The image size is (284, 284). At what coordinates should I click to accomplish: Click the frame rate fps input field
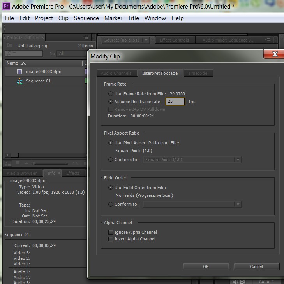[175, 102]
